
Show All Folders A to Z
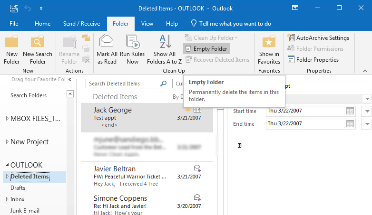(165, 50)
